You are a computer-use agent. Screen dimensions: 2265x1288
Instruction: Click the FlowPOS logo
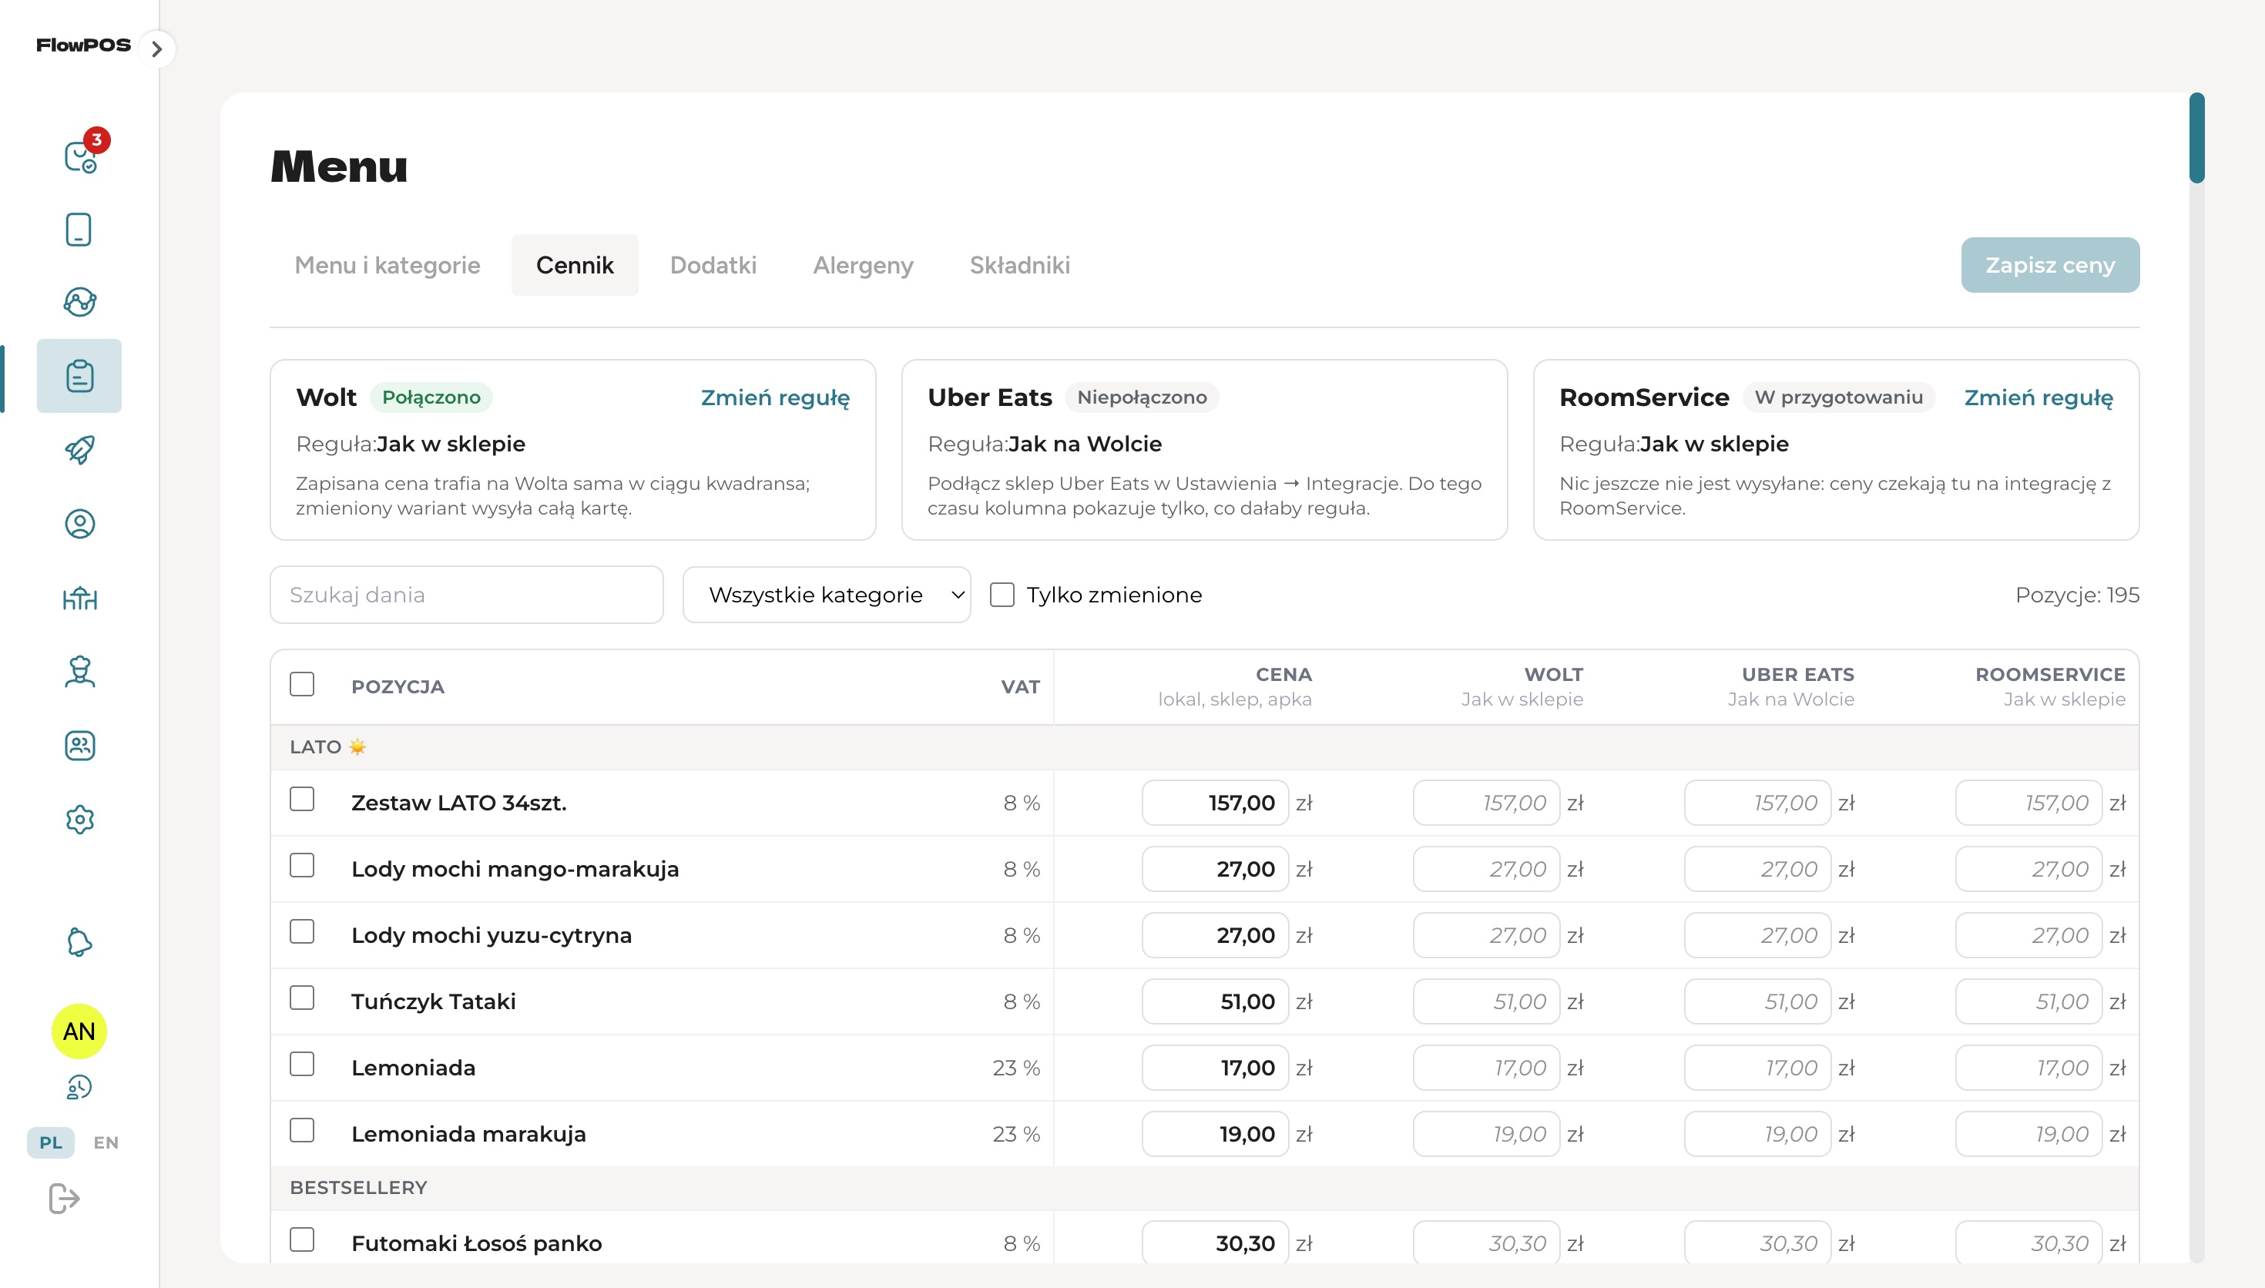pos(83,45)
